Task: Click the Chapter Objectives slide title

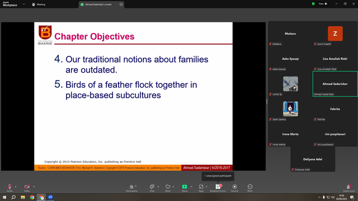Action: click(x=95, y=36)
